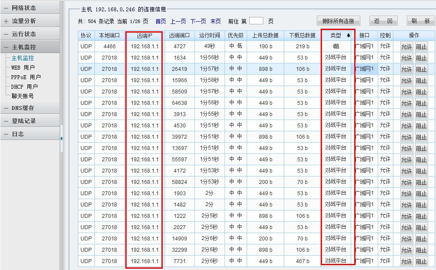Open PPPoE 用户 sidebar item
This screenshot has width=436, height=270.
click(26, 77)
